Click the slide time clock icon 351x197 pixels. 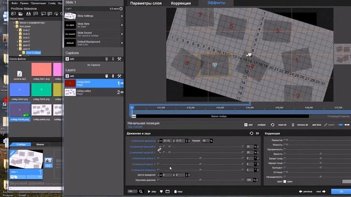coord(121,9)
